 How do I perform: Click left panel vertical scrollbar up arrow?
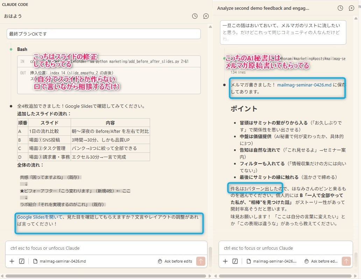pos(210,27)
